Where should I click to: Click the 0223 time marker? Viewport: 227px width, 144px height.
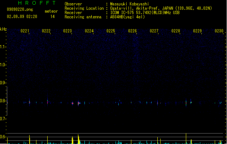point(67,31)
